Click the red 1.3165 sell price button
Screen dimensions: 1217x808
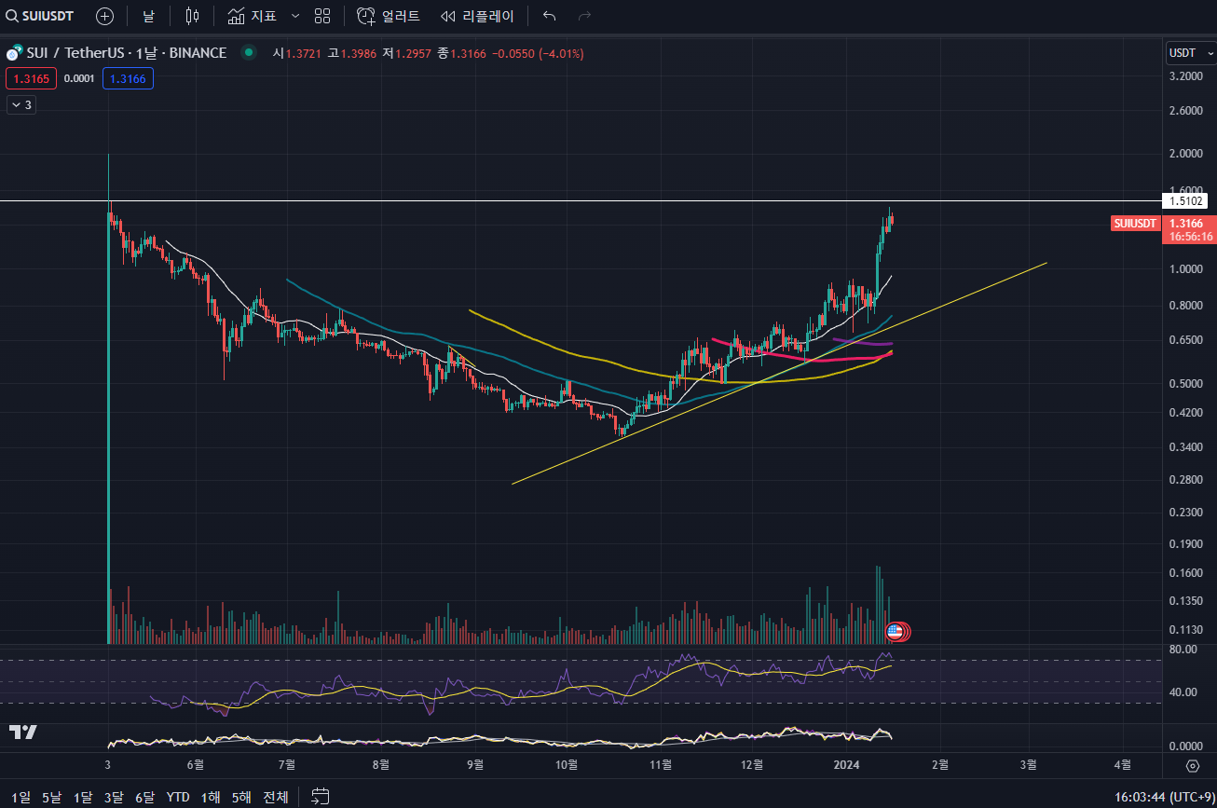(x=31, y=79)
